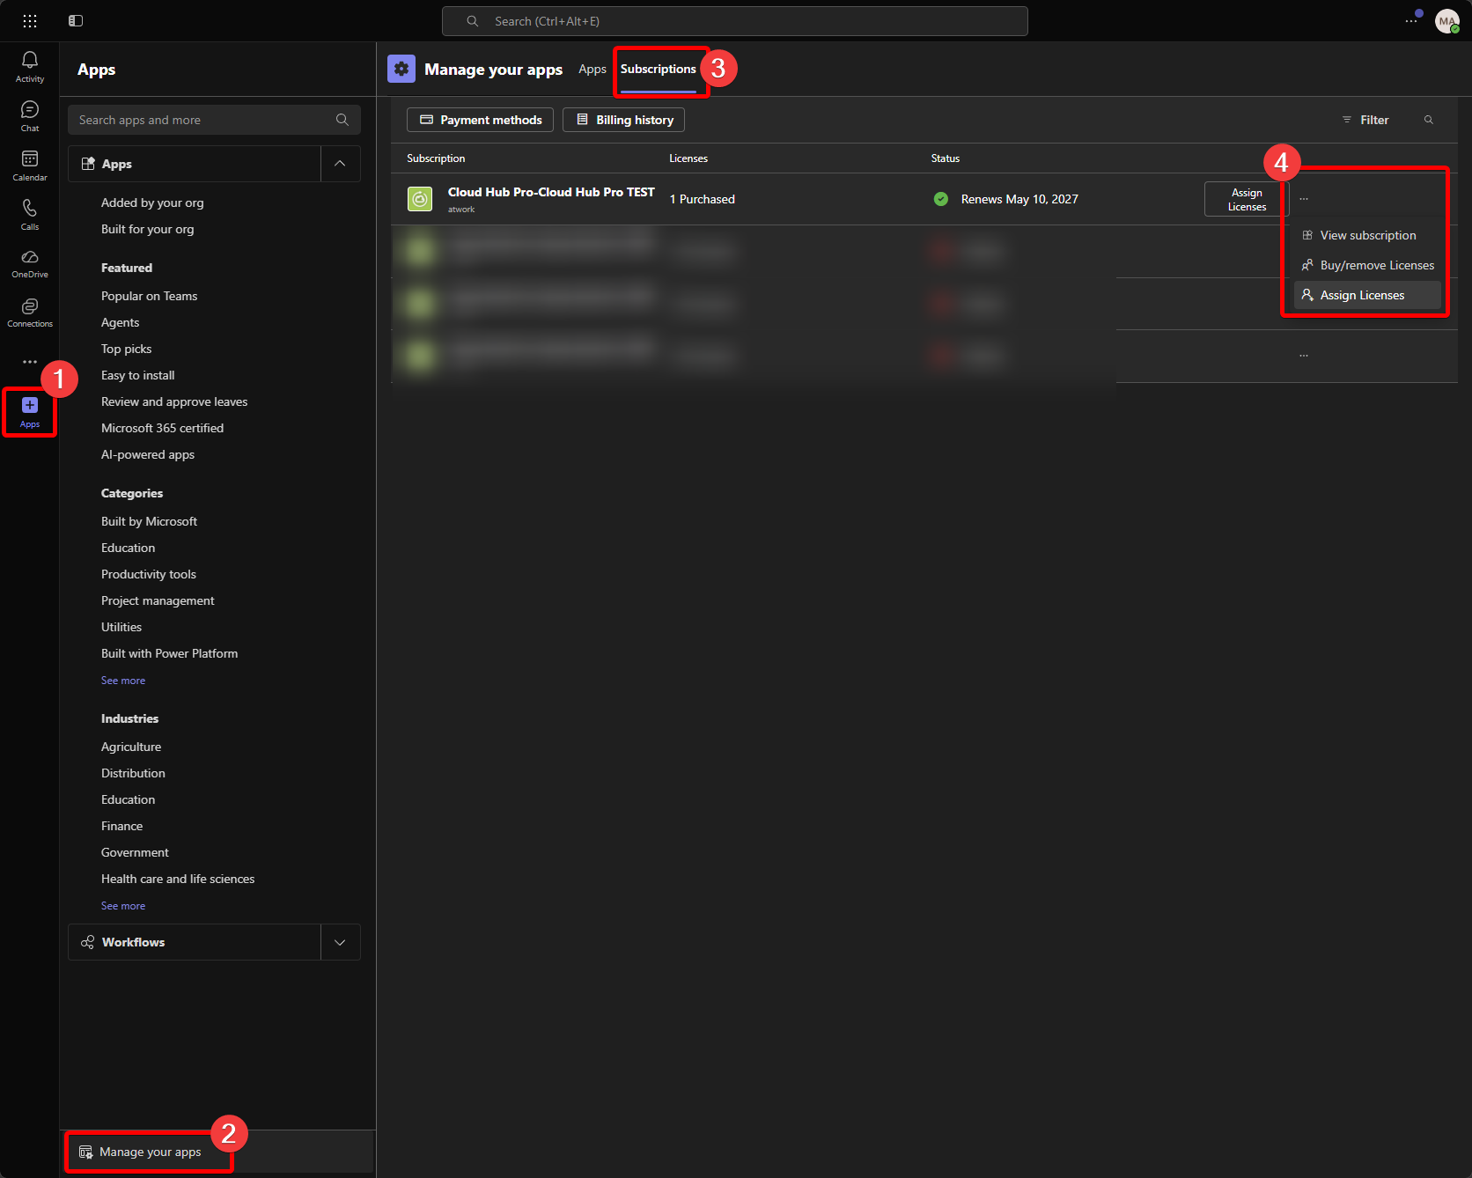Click the Licenses column header
Viewport: 1472px width, 1178px height.
(x=688, y=158)
